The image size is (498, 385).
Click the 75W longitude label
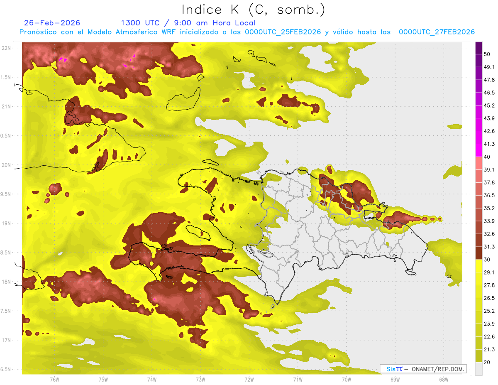point(103,380)
